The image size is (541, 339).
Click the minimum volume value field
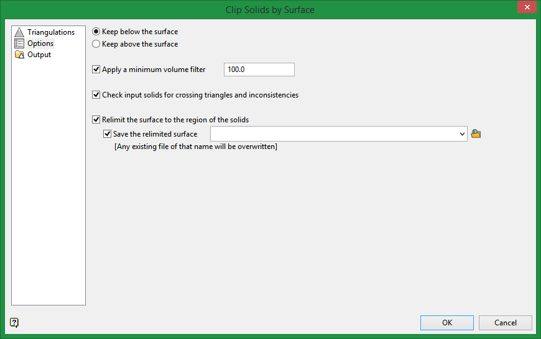pos(259,70)
